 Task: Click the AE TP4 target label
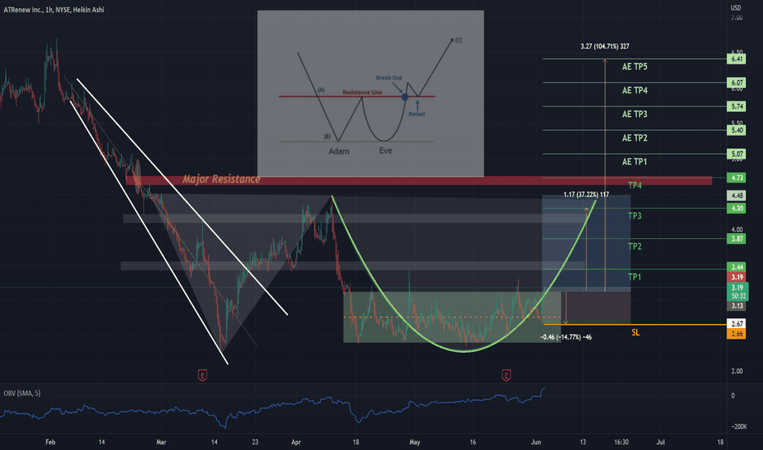click(634, 91)
